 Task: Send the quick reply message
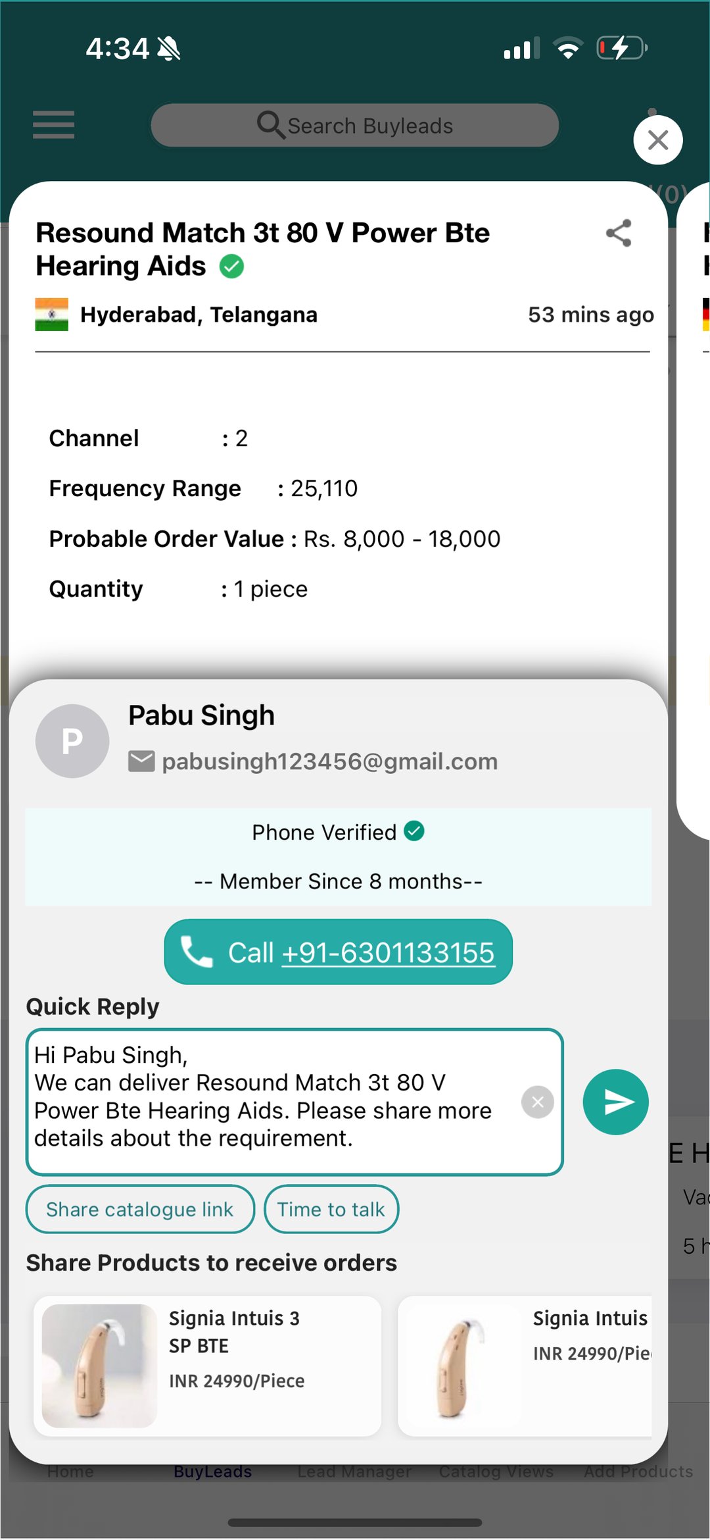coord(615,1102)
